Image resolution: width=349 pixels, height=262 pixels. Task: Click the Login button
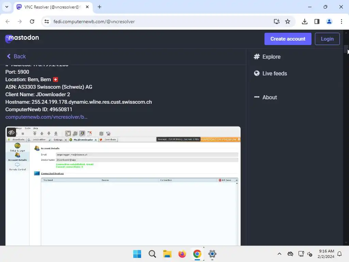pyautogui.click(x=327, y=39)
